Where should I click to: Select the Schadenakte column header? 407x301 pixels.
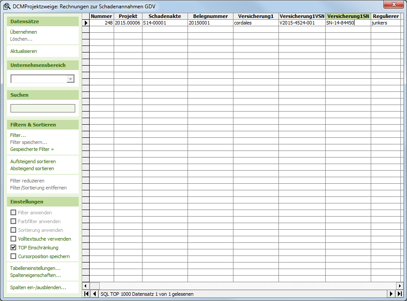165,16
